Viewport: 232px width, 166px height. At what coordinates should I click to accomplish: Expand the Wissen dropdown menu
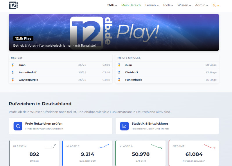click(x=184, y=5)
